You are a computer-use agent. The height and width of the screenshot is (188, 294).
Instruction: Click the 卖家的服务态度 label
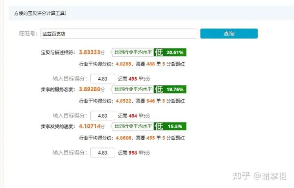(x=58, y=90)
